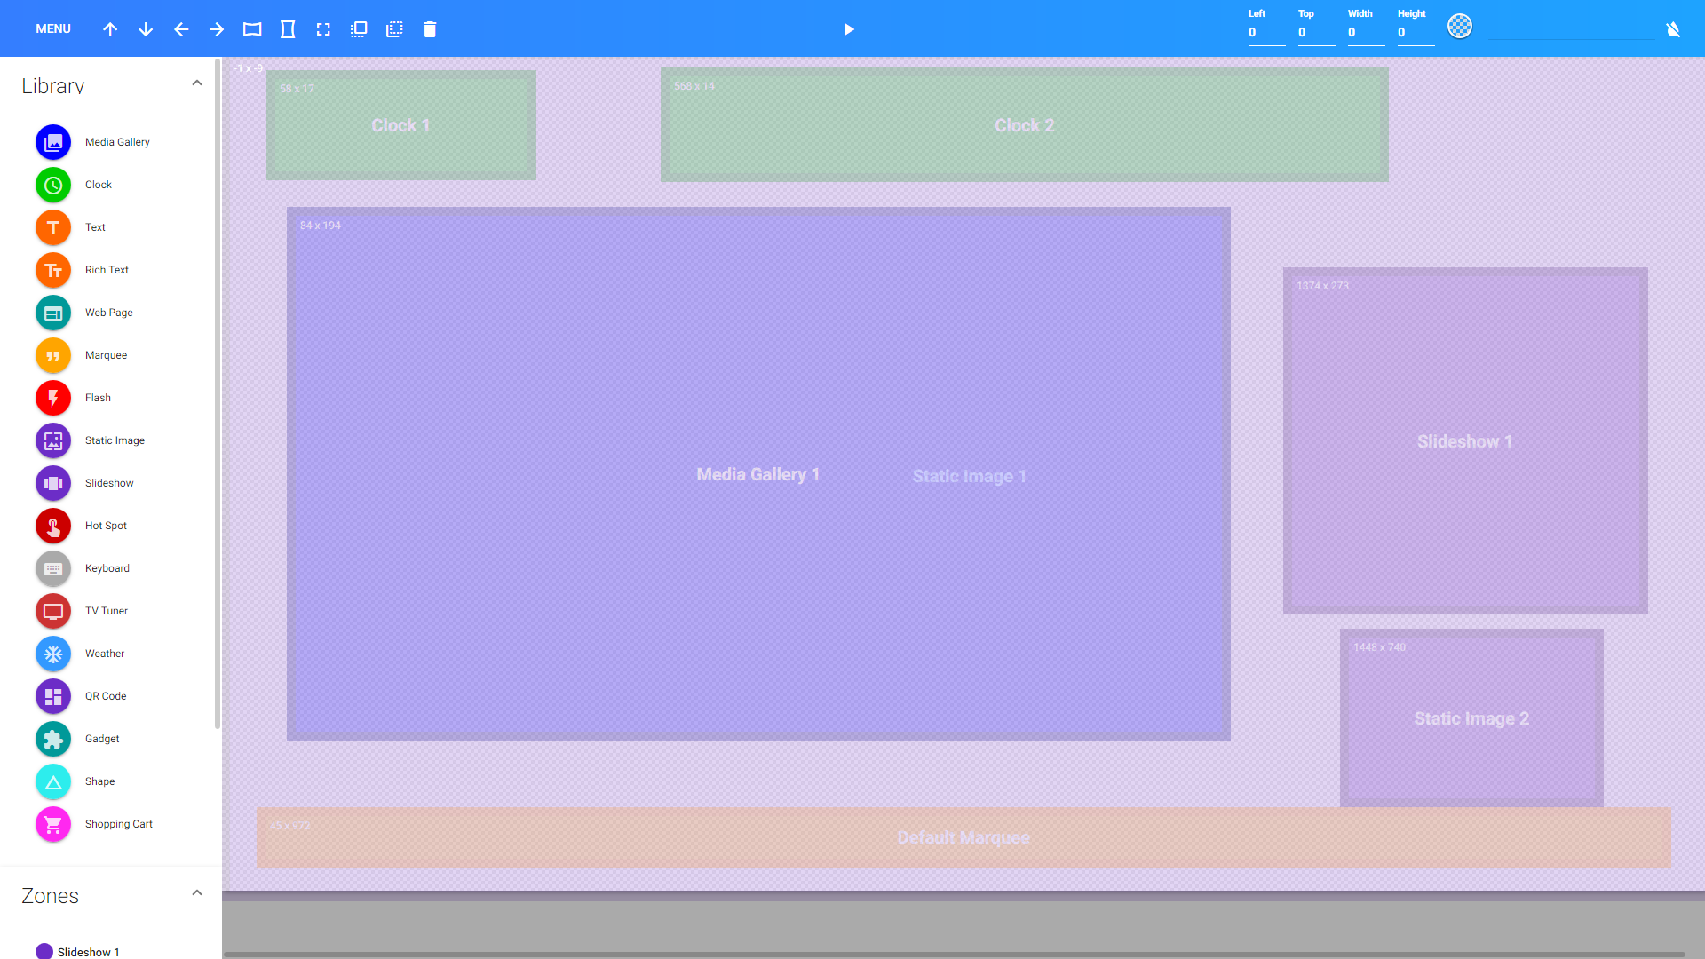Click the play preview button

pos(848,29)
